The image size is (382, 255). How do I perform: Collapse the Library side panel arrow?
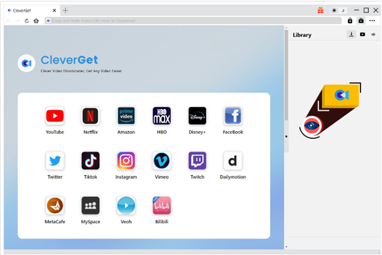[287, 136]
